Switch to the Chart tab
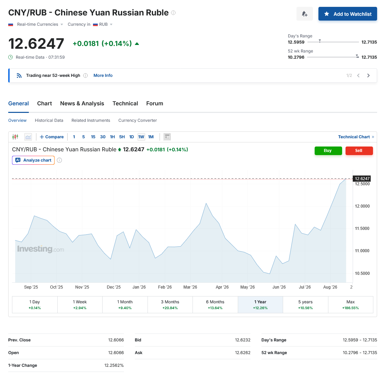 click(45, 103)
